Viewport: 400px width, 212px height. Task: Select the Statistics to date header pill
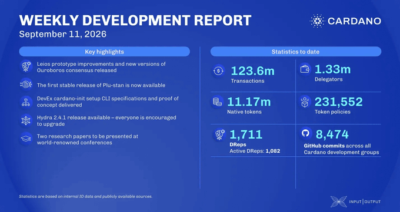click(296, 52)
